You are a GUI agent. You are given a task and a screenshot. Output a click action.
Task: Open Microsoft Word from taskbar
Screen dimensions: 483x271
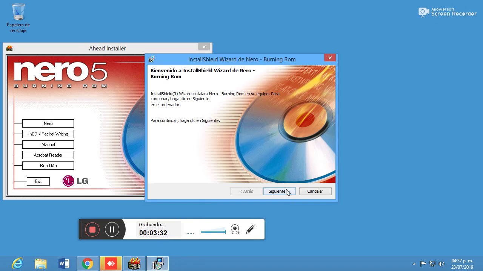[x=64, y=263]
